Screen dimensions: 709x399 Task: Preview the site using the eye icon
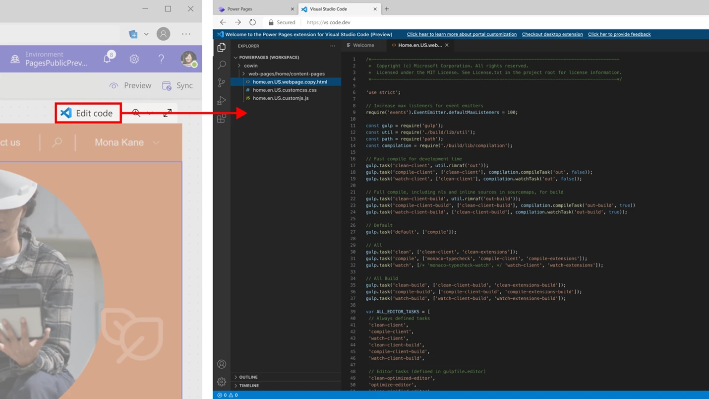(130, 85)
